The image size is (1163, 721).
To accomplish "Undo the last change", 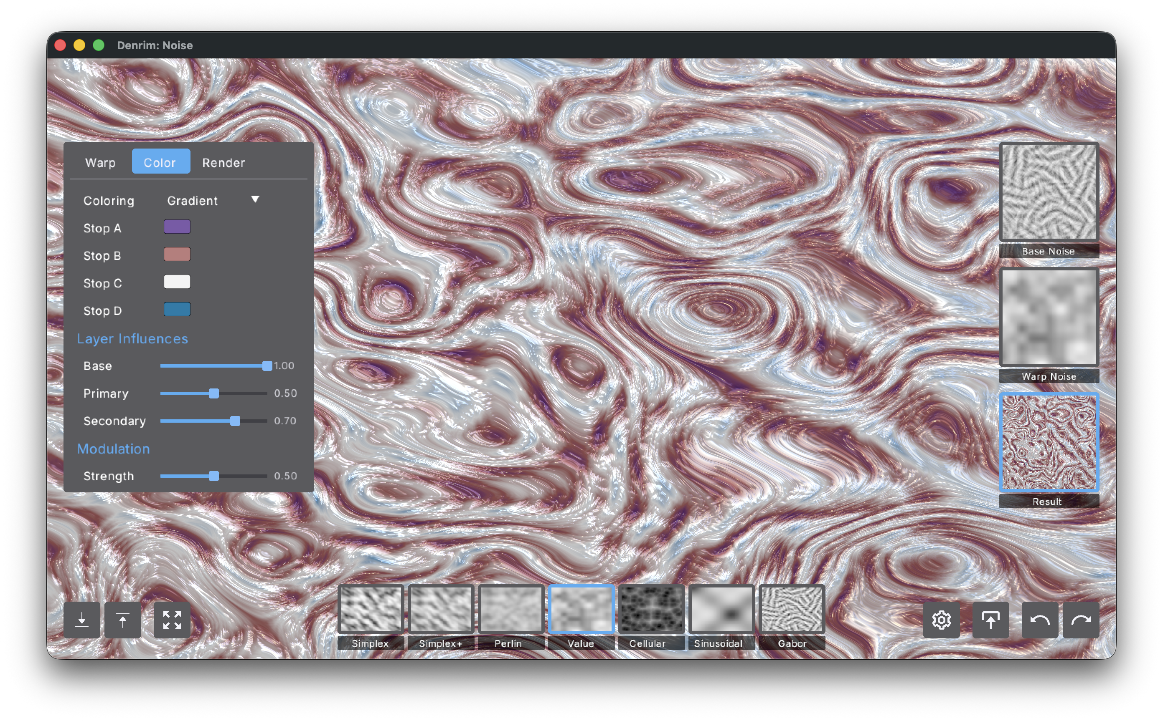I will point(1040,620).
